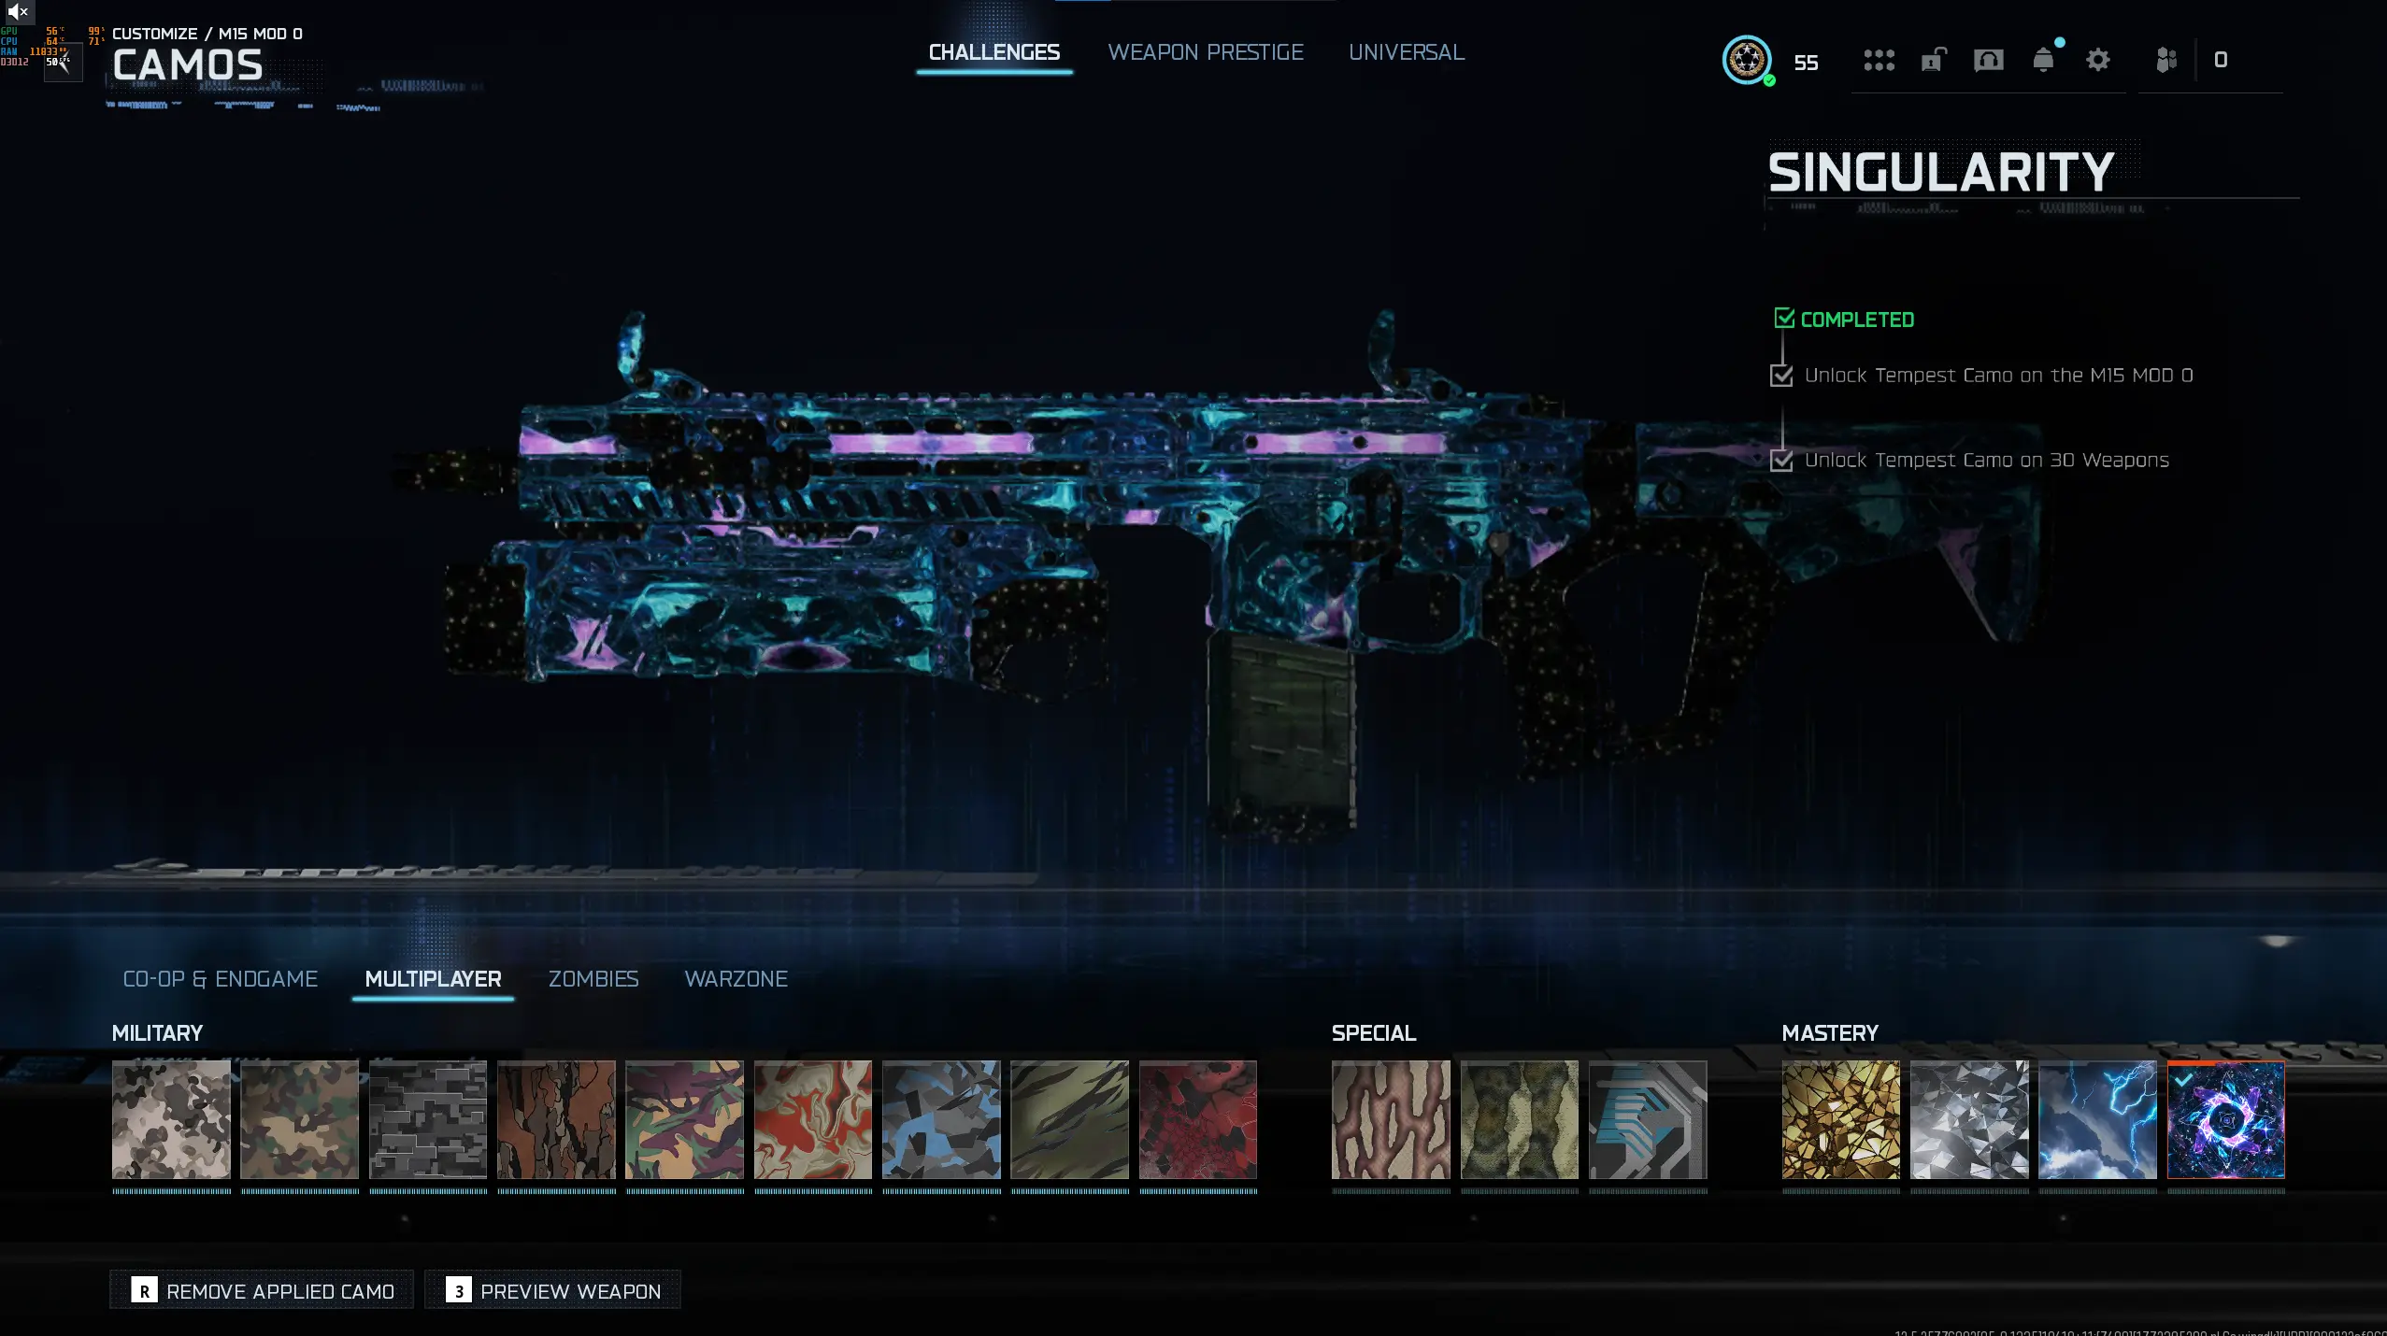The image size is (2387, 1336).
Task: Select the lightning storm mastery camo
Action: [2097, 1119]
